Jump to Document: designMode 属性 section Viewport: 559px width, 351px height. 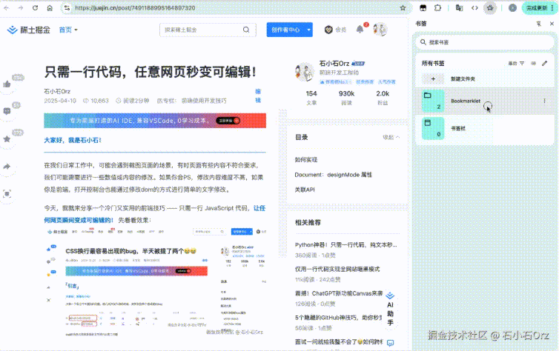334,175
